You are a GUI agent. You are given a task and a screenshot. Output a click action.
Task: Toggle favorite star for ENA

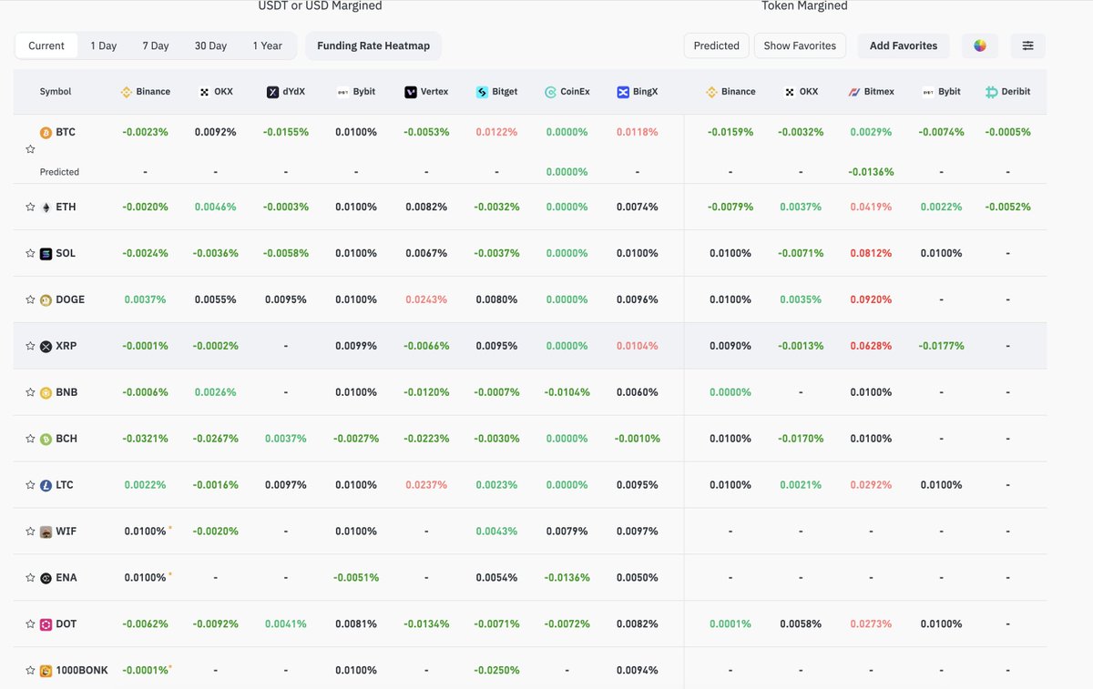(30, 578)
